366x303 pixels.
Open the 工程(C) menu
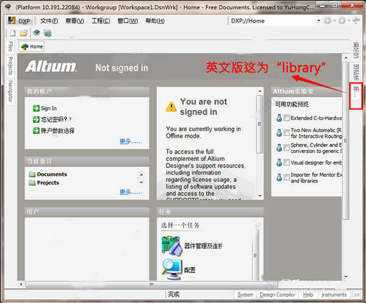point(101,21)
